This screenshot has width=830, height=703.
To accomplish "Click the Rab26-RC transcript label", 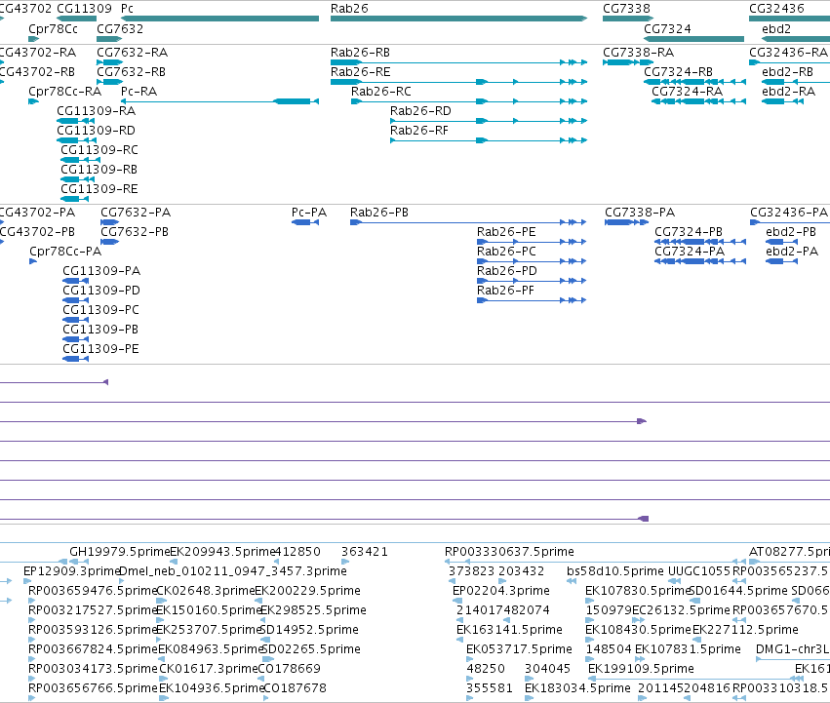I will tap(380, 92).
